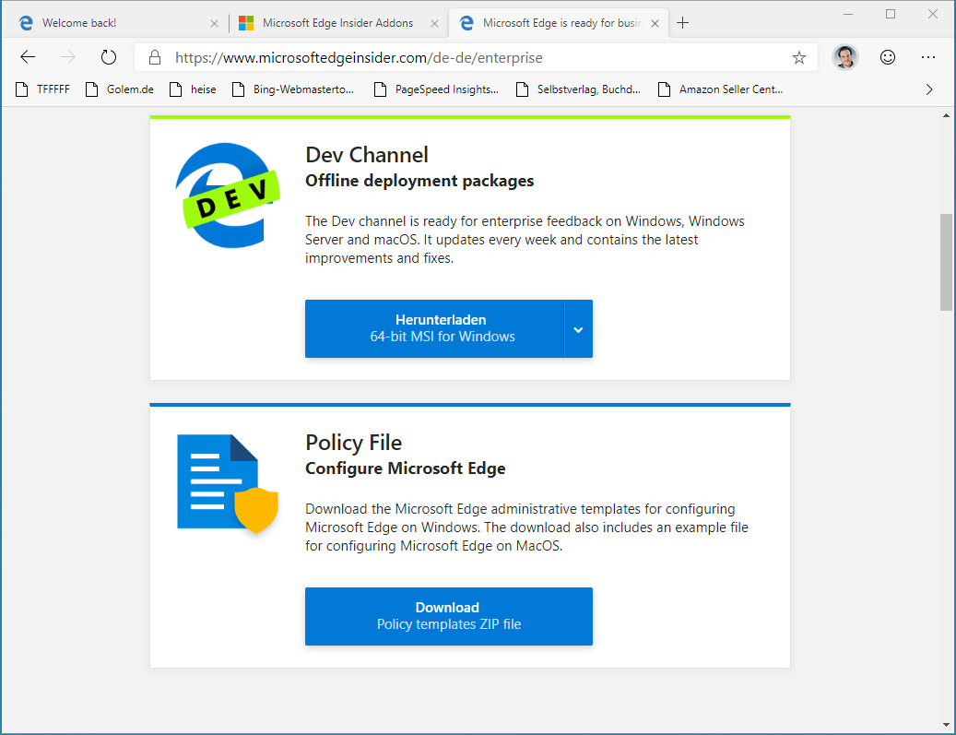Screen dimensions: 956x735
Task: Expand the Herunterladen platform dropdown arrow
Action: click(x=578, y=328)
